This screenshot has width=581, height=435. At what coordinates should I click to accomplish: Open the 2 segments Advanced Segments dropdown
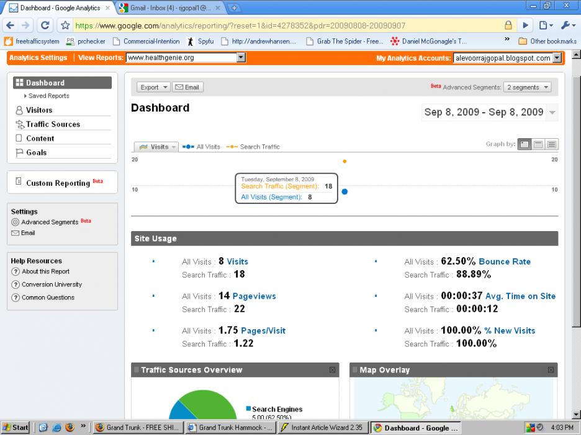coord(527,87)
